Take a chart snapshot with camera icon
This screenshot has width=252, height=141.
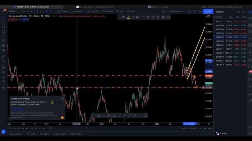[200, 11]
